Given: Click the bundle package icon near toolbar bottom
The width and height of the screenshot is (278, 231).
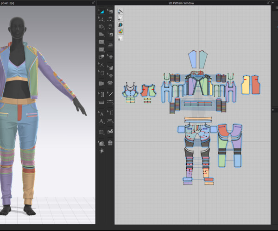Looking at the screenshot, I should tap(110, 143).
